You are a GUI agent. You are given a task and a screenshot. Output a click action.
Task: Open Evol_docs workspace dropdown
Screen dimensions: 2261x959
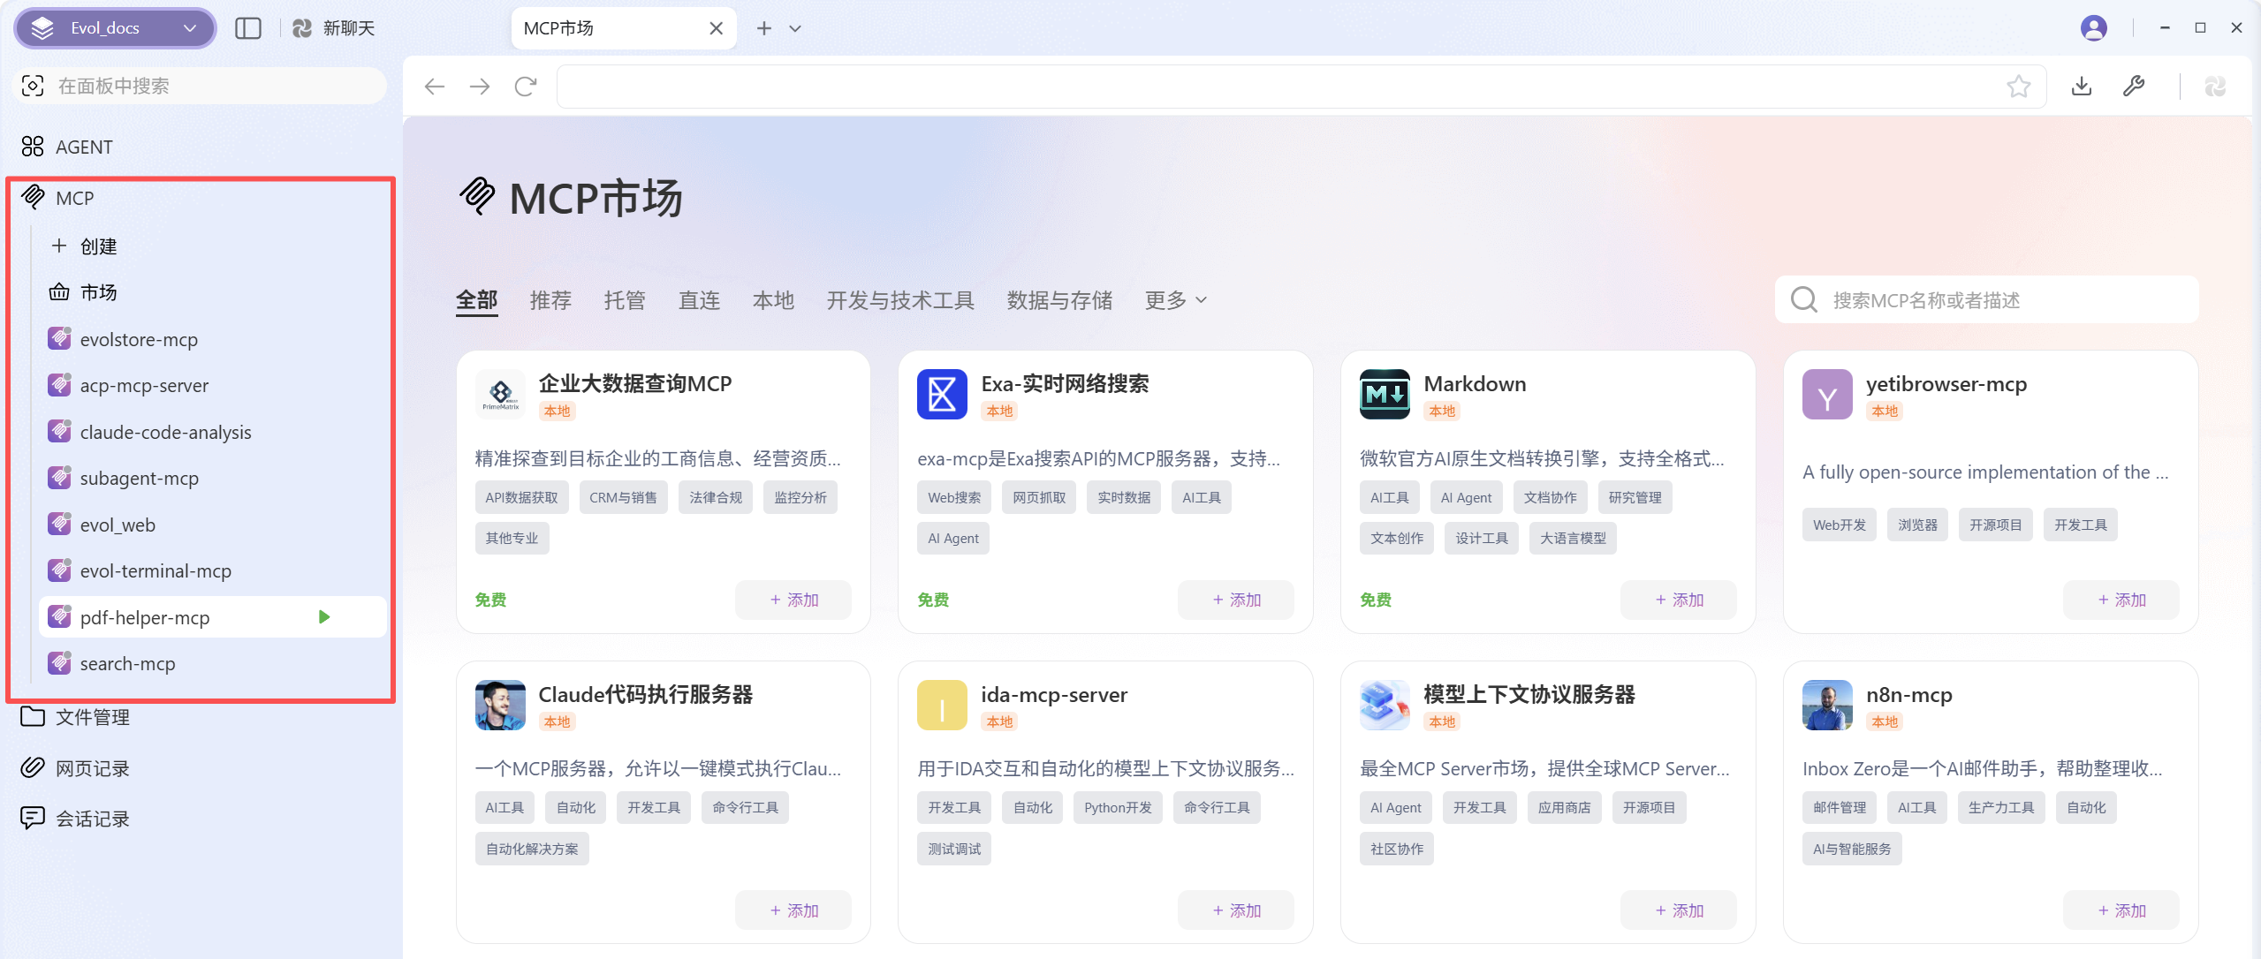[x=115, y=28]
